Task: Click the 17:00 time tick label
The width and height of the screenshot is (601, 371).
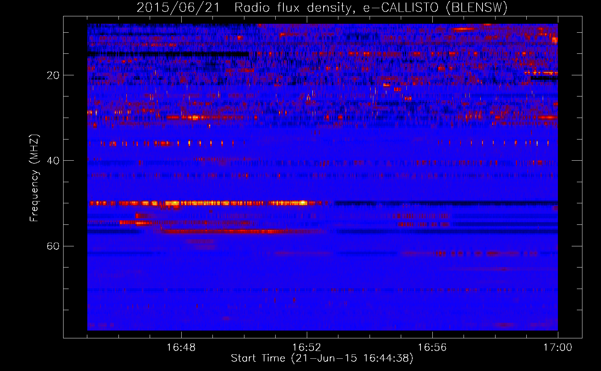Action: (x=558, y=348)
